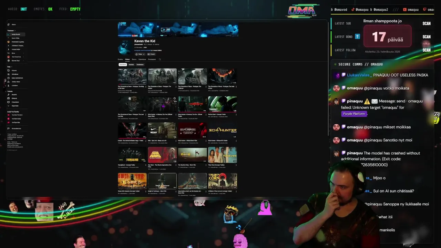The width and height of the screenshot is (441, 248).
Task: Click 17 päivää counter widget
Action: point(388,36)
